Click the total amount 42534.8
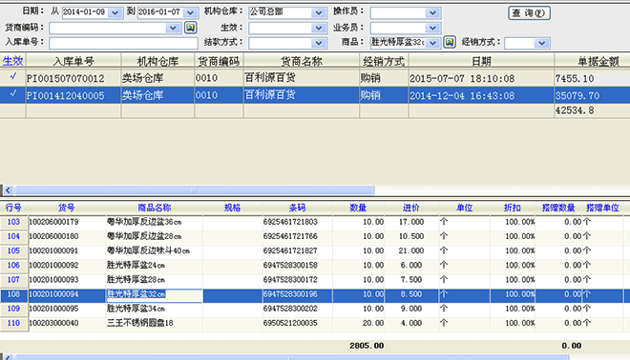Image resolution: width=630 pixels, height=360 pixels. [x=574, y=110]
